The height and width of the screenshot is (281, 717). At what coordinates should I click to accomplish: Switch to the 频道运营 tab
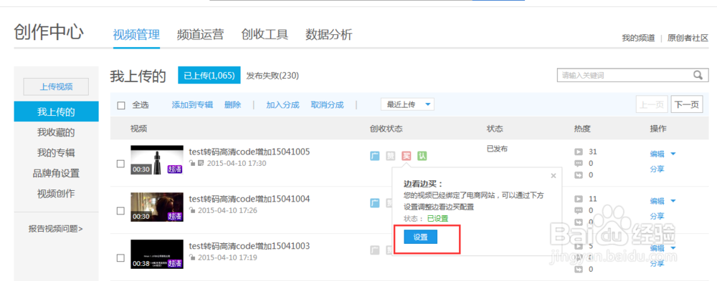pos(200,34)
